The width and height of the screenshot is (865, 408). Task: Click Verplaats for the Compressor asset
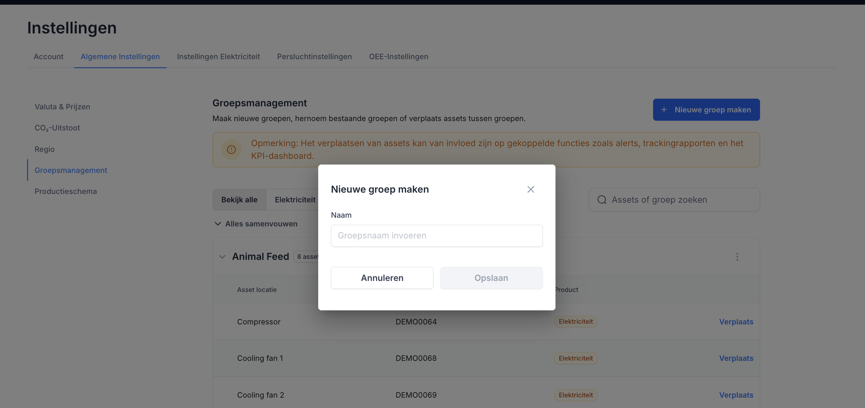tap(736, 322)
